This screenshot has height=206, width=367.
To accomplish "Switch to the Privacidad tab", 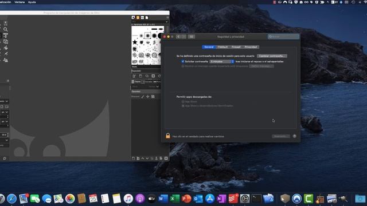I will click(x=251, y=47).
